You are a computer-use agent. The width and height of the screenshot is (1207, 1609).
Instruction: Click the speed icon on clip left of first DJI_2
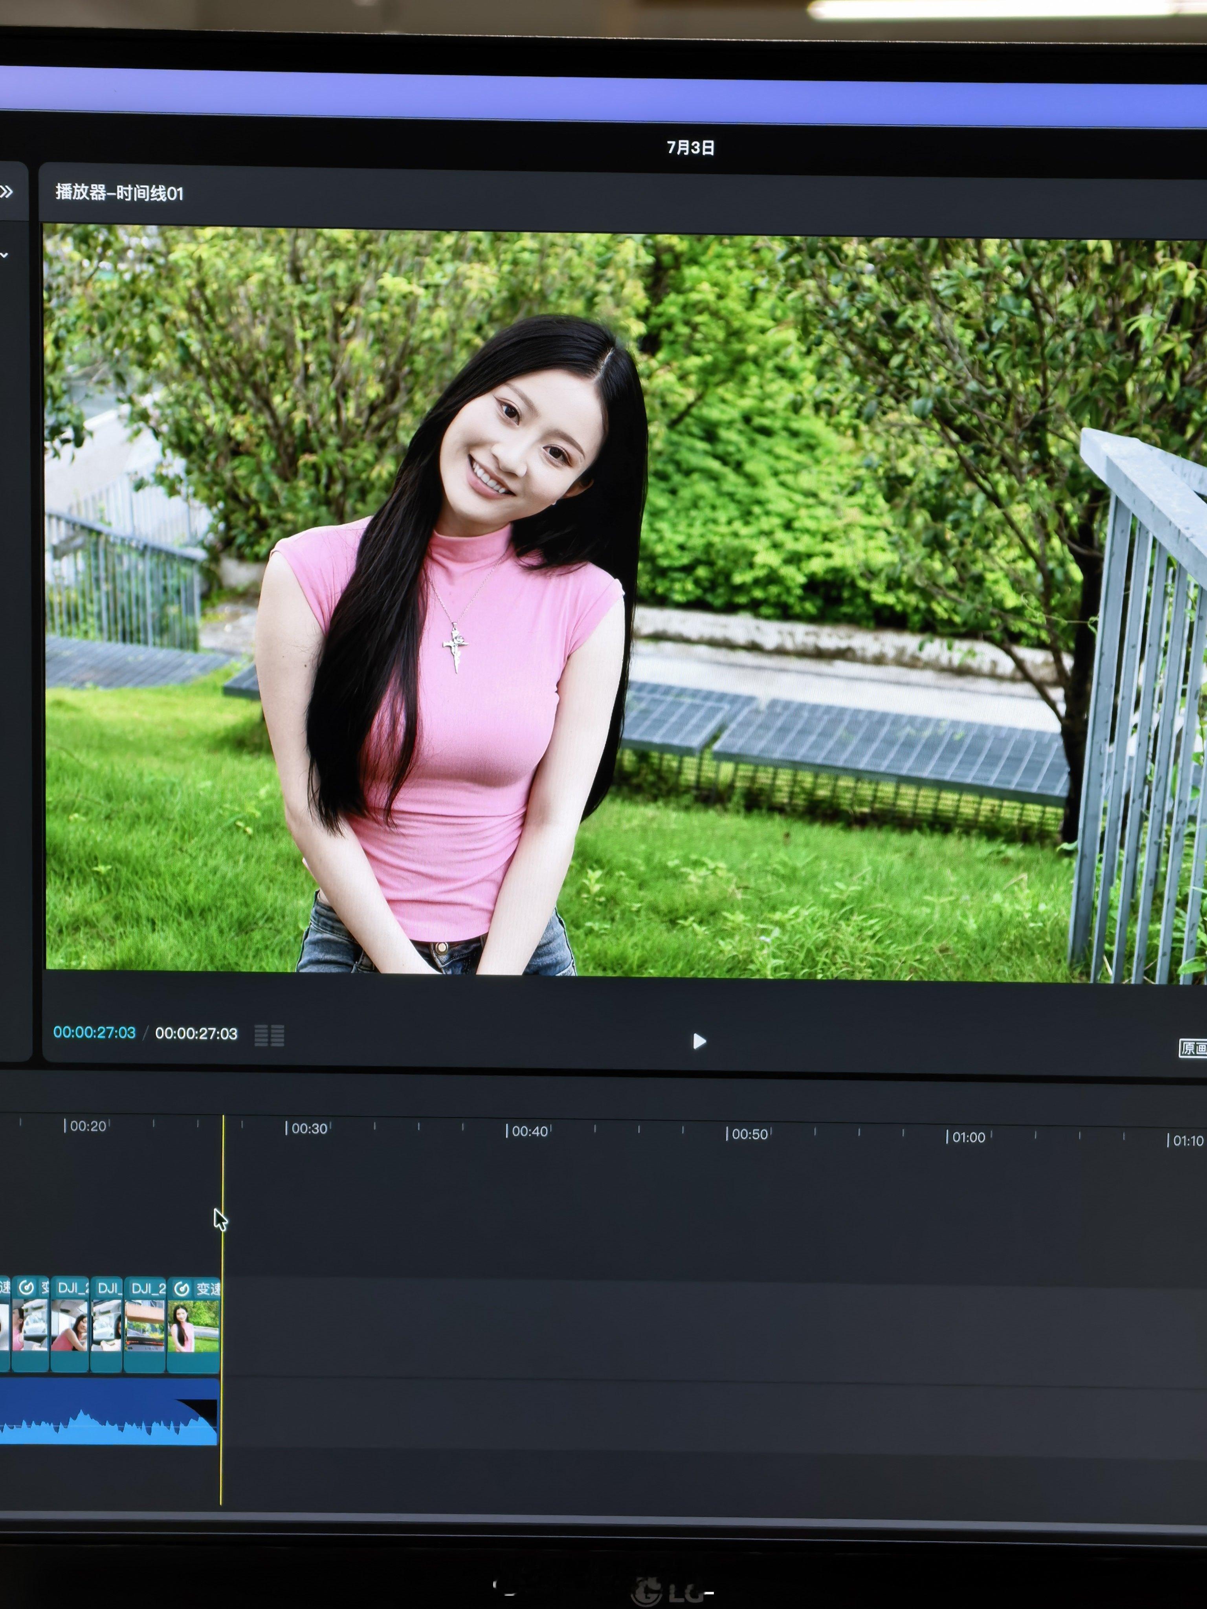coord(26,1288)
